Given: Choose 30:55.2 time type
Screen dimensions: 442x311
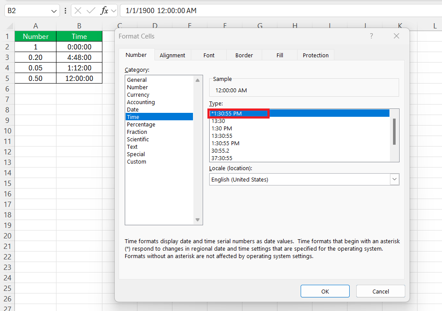Looking at the screenshot, I should [x=300, y=151].
